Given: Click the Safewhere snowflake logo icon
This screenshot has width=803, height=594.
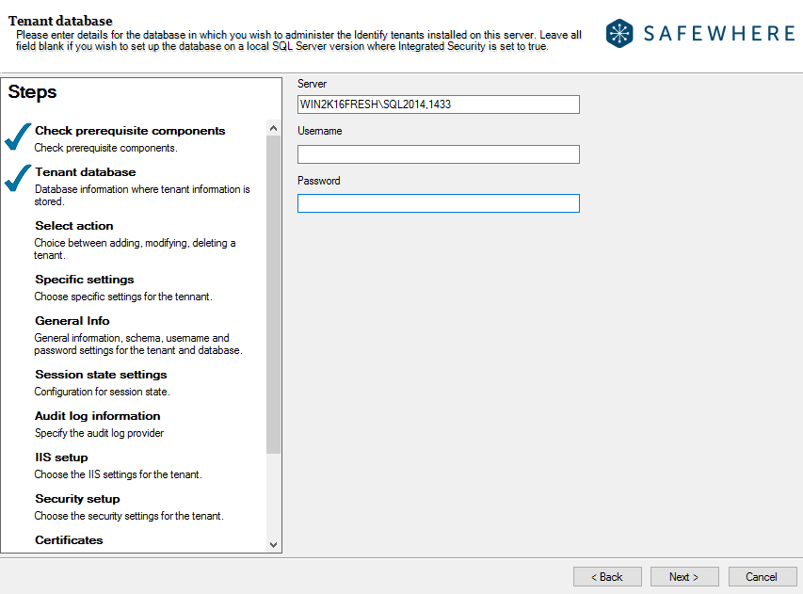Looking at the screenshot, I should 620,33.
